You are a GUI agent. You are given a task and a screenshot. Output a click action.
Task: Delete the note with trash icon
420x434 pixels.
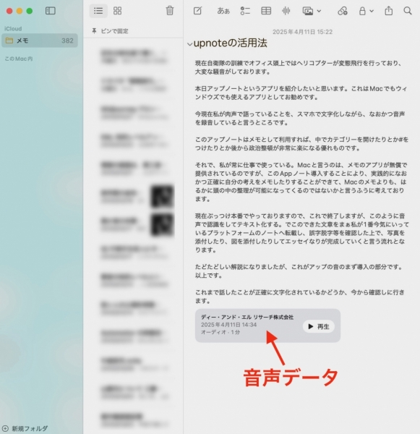tap(170, 11)
